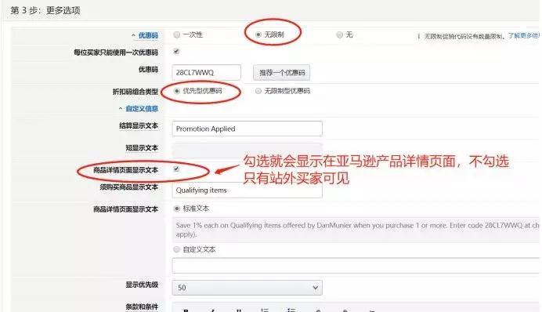
Task: Click the 推荐一个优惠码 button
Action: point(282,73)
